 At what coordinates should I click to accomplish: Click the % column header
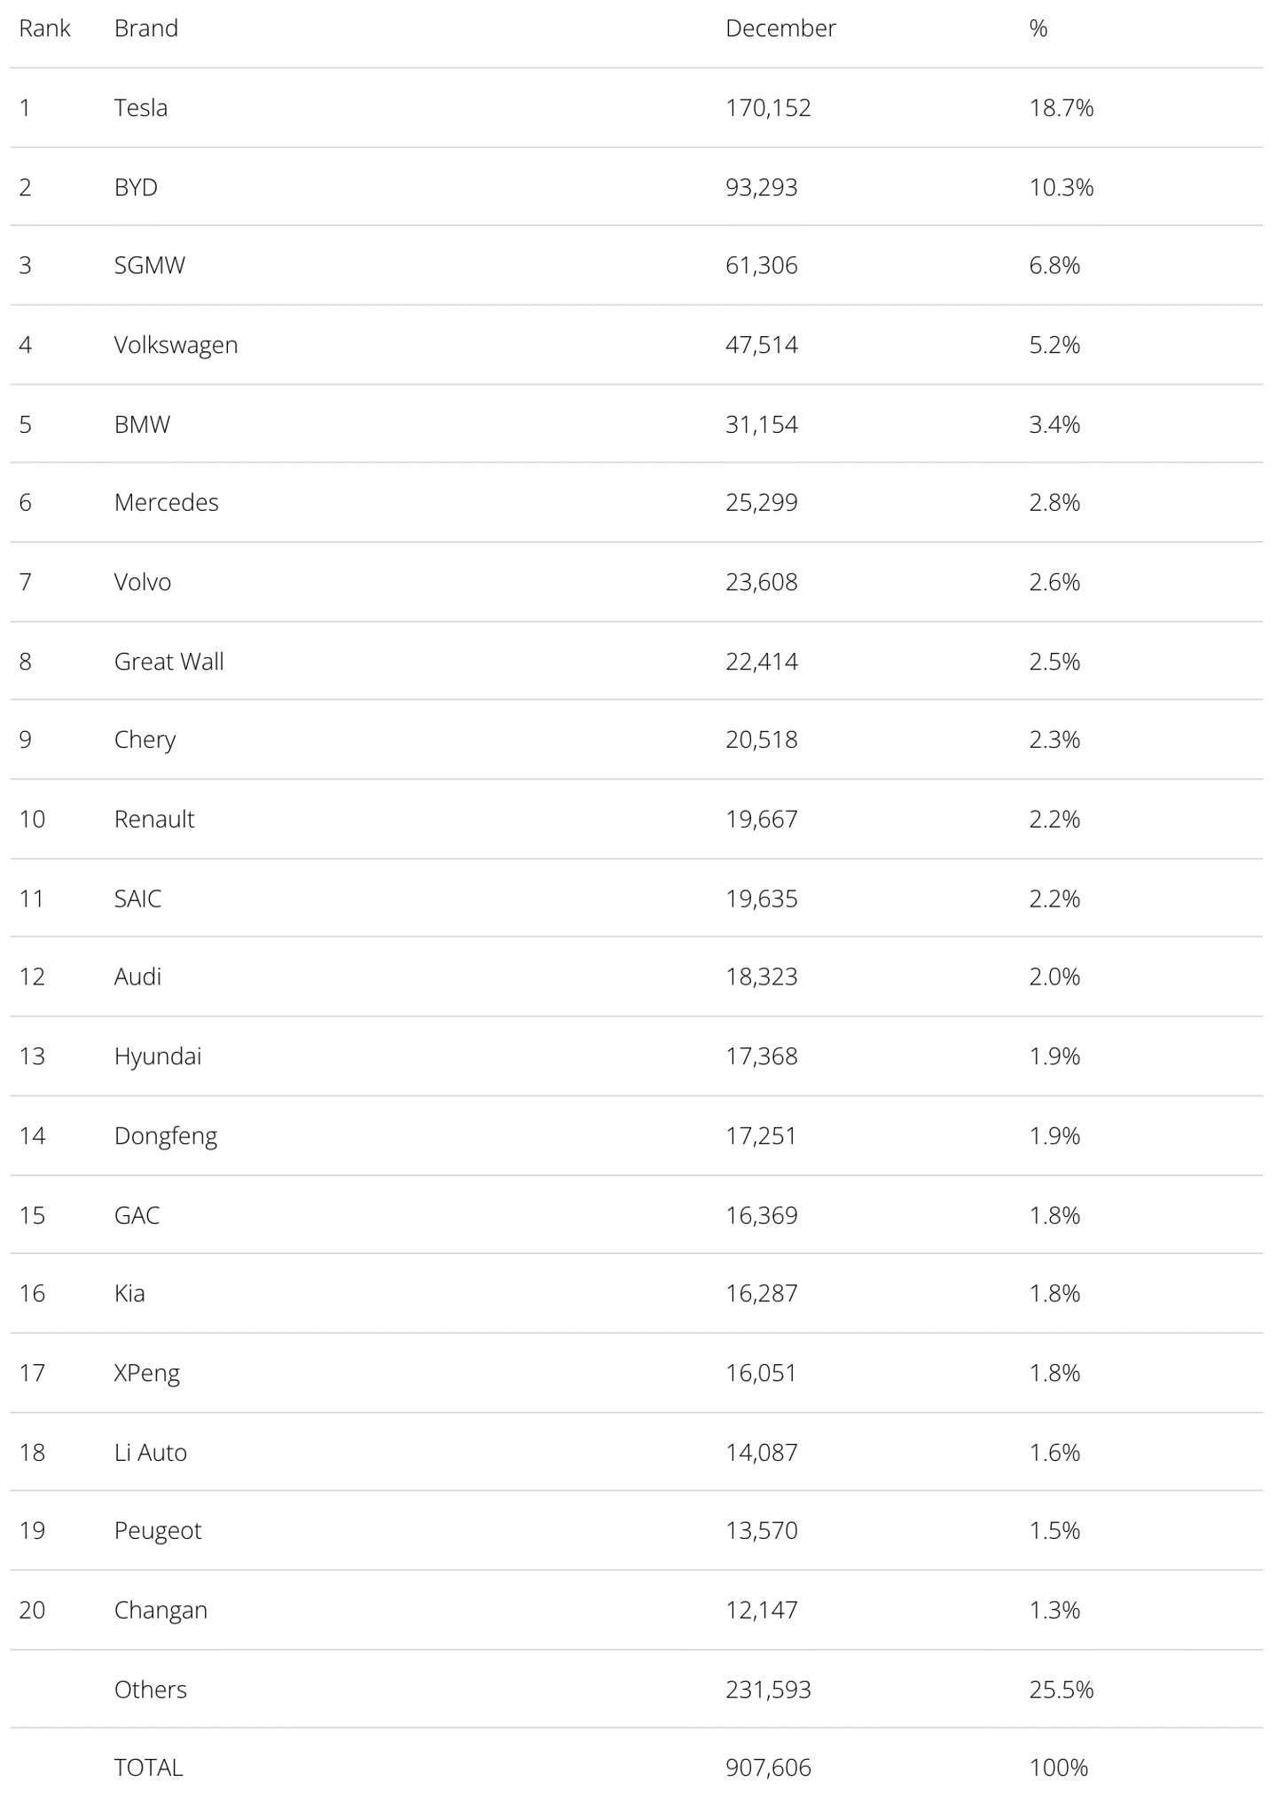pos(1038,28)
